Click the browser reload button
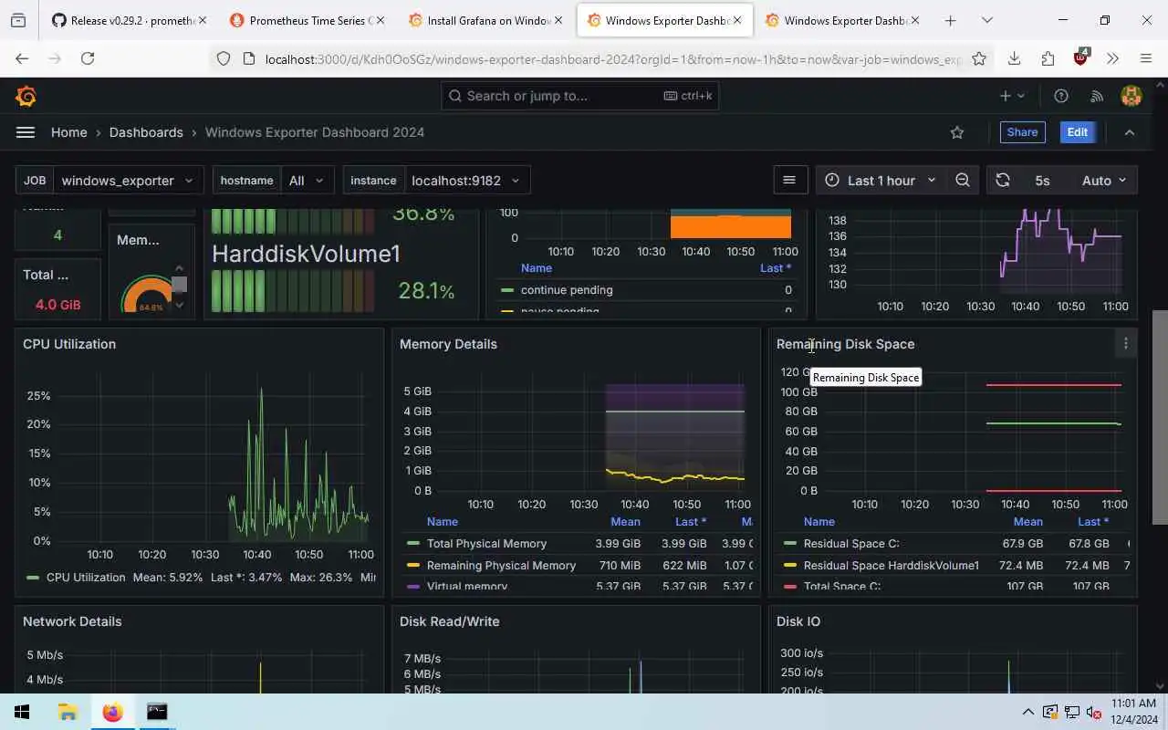 coord(88,58)
